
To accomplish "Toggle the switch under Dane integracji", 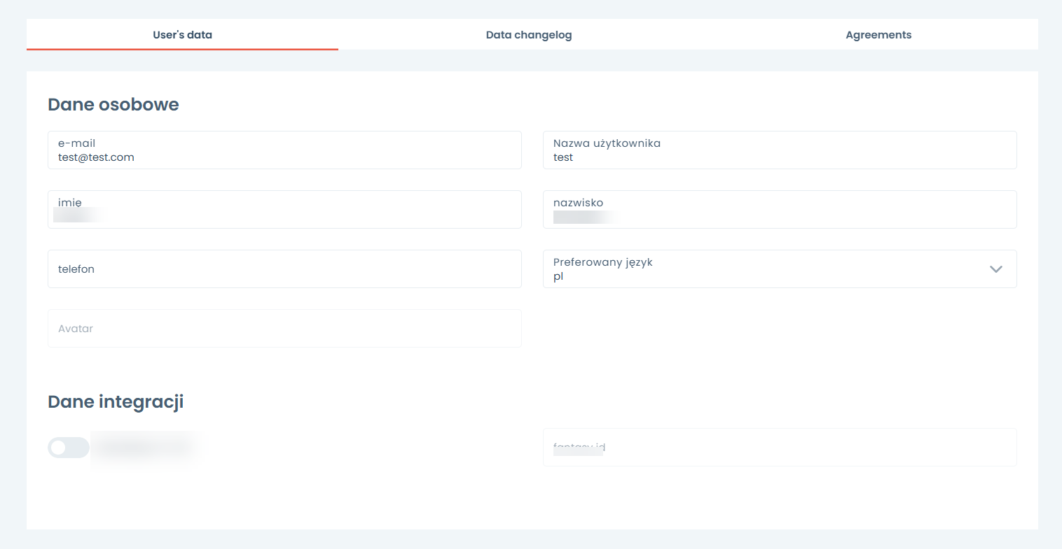I will tap(68, 448).
